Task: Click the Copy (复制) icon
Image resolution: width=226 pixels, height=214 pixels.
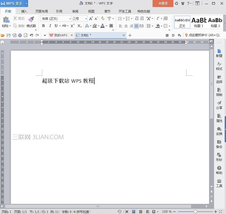Action: click(x=15, y=26)
